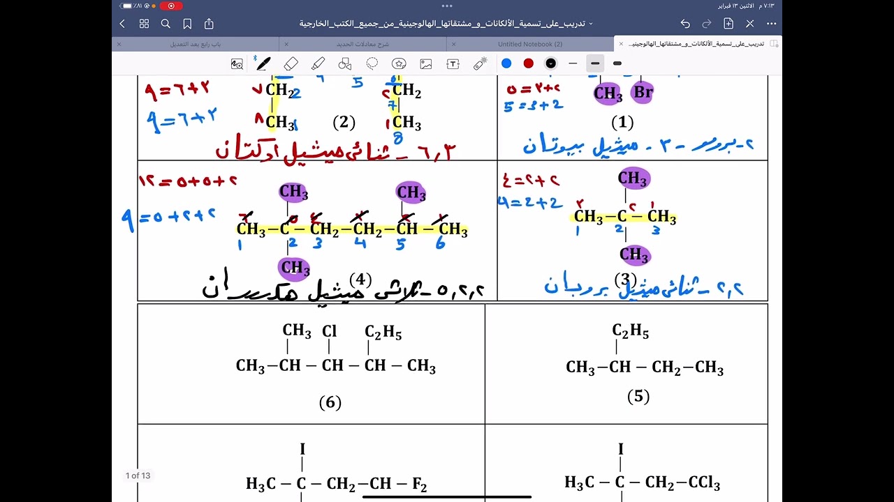This screenshot has height=502, width=894.
Task: Select the Pen tool
Action: [x=263, y=63]
